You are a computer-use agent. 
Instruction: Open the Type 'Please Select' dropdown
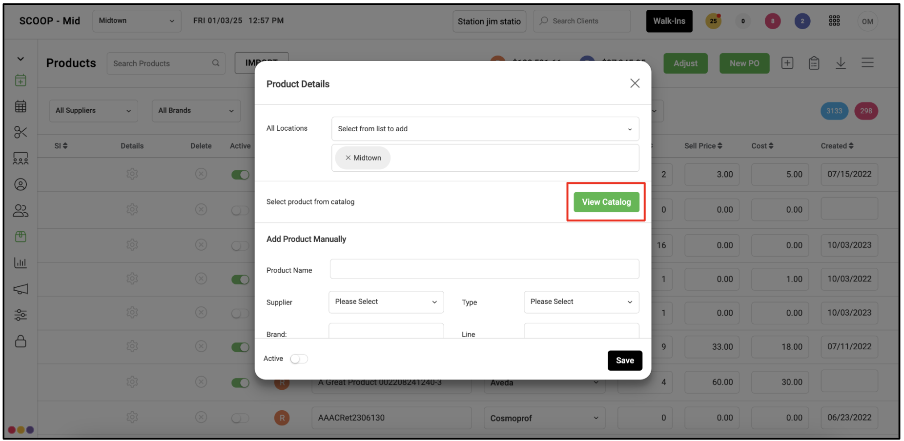pos(581,302)
